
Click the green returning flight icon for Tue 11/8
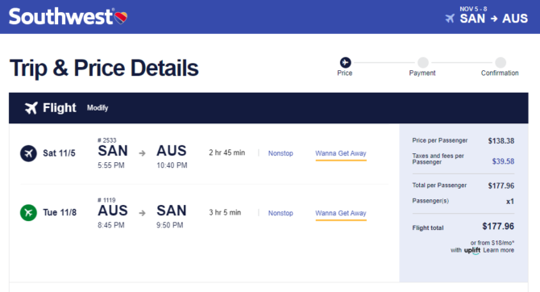pos(28,212)
